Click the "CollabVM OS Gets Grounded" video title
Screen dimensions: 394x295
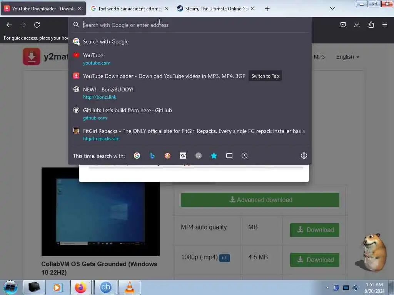point(99,268)
